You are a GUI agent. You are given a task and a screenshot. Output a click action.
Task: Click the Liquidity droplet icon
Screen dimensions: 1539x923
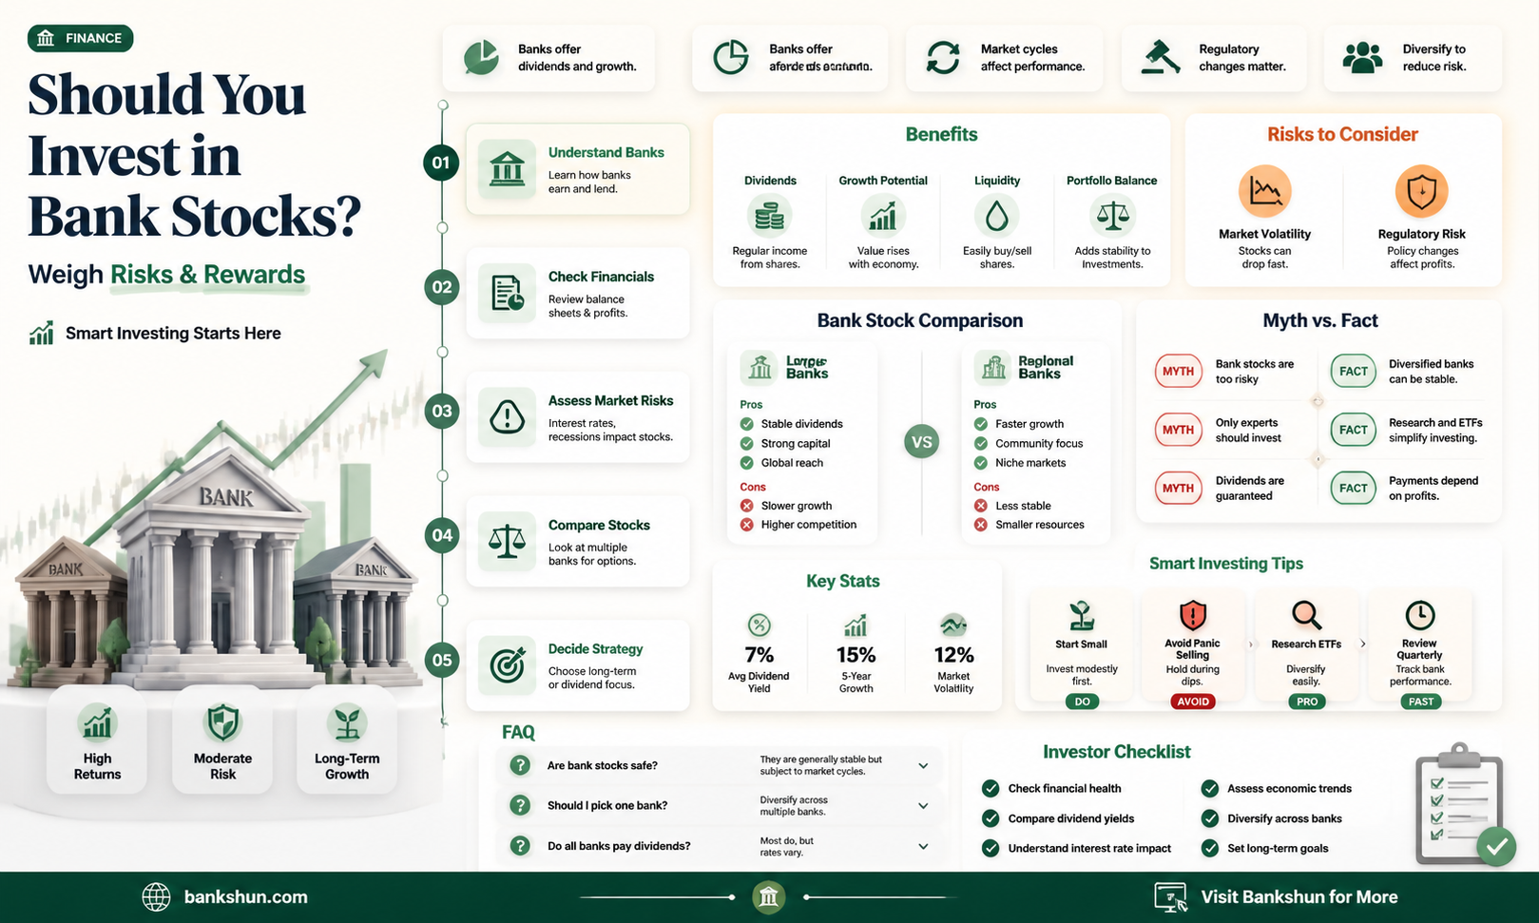[996, 217]
